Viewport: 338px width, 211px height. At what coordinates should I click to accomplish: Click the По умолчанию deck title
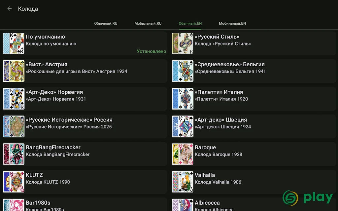click(45, 37)
